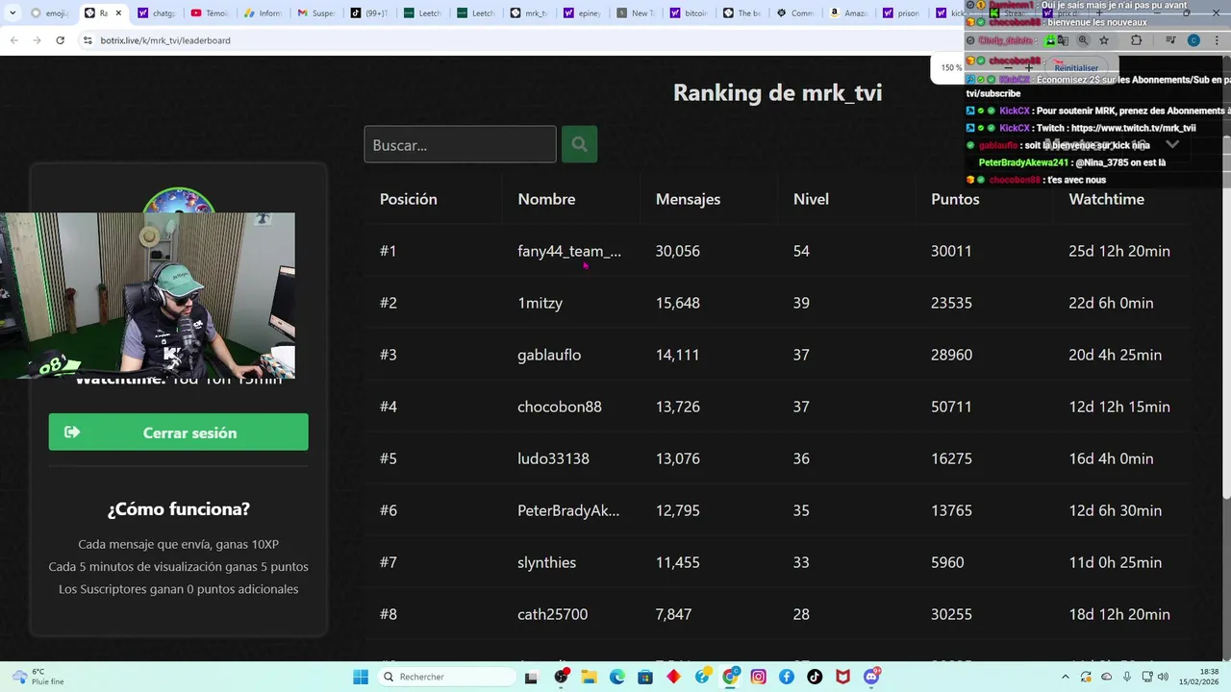
Task: Select the name fany44_team_...
Action: point(569,251)
